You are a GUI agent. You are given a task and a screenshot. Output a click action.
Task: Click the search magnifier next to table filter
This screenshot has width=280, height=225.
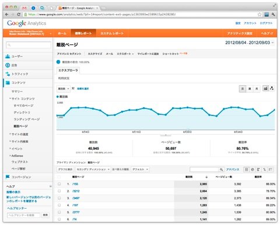221,170
